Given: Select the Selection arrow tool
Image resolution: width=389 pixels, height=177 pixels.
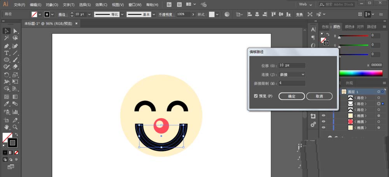Looking at the screenshot, I should (7, 31).
